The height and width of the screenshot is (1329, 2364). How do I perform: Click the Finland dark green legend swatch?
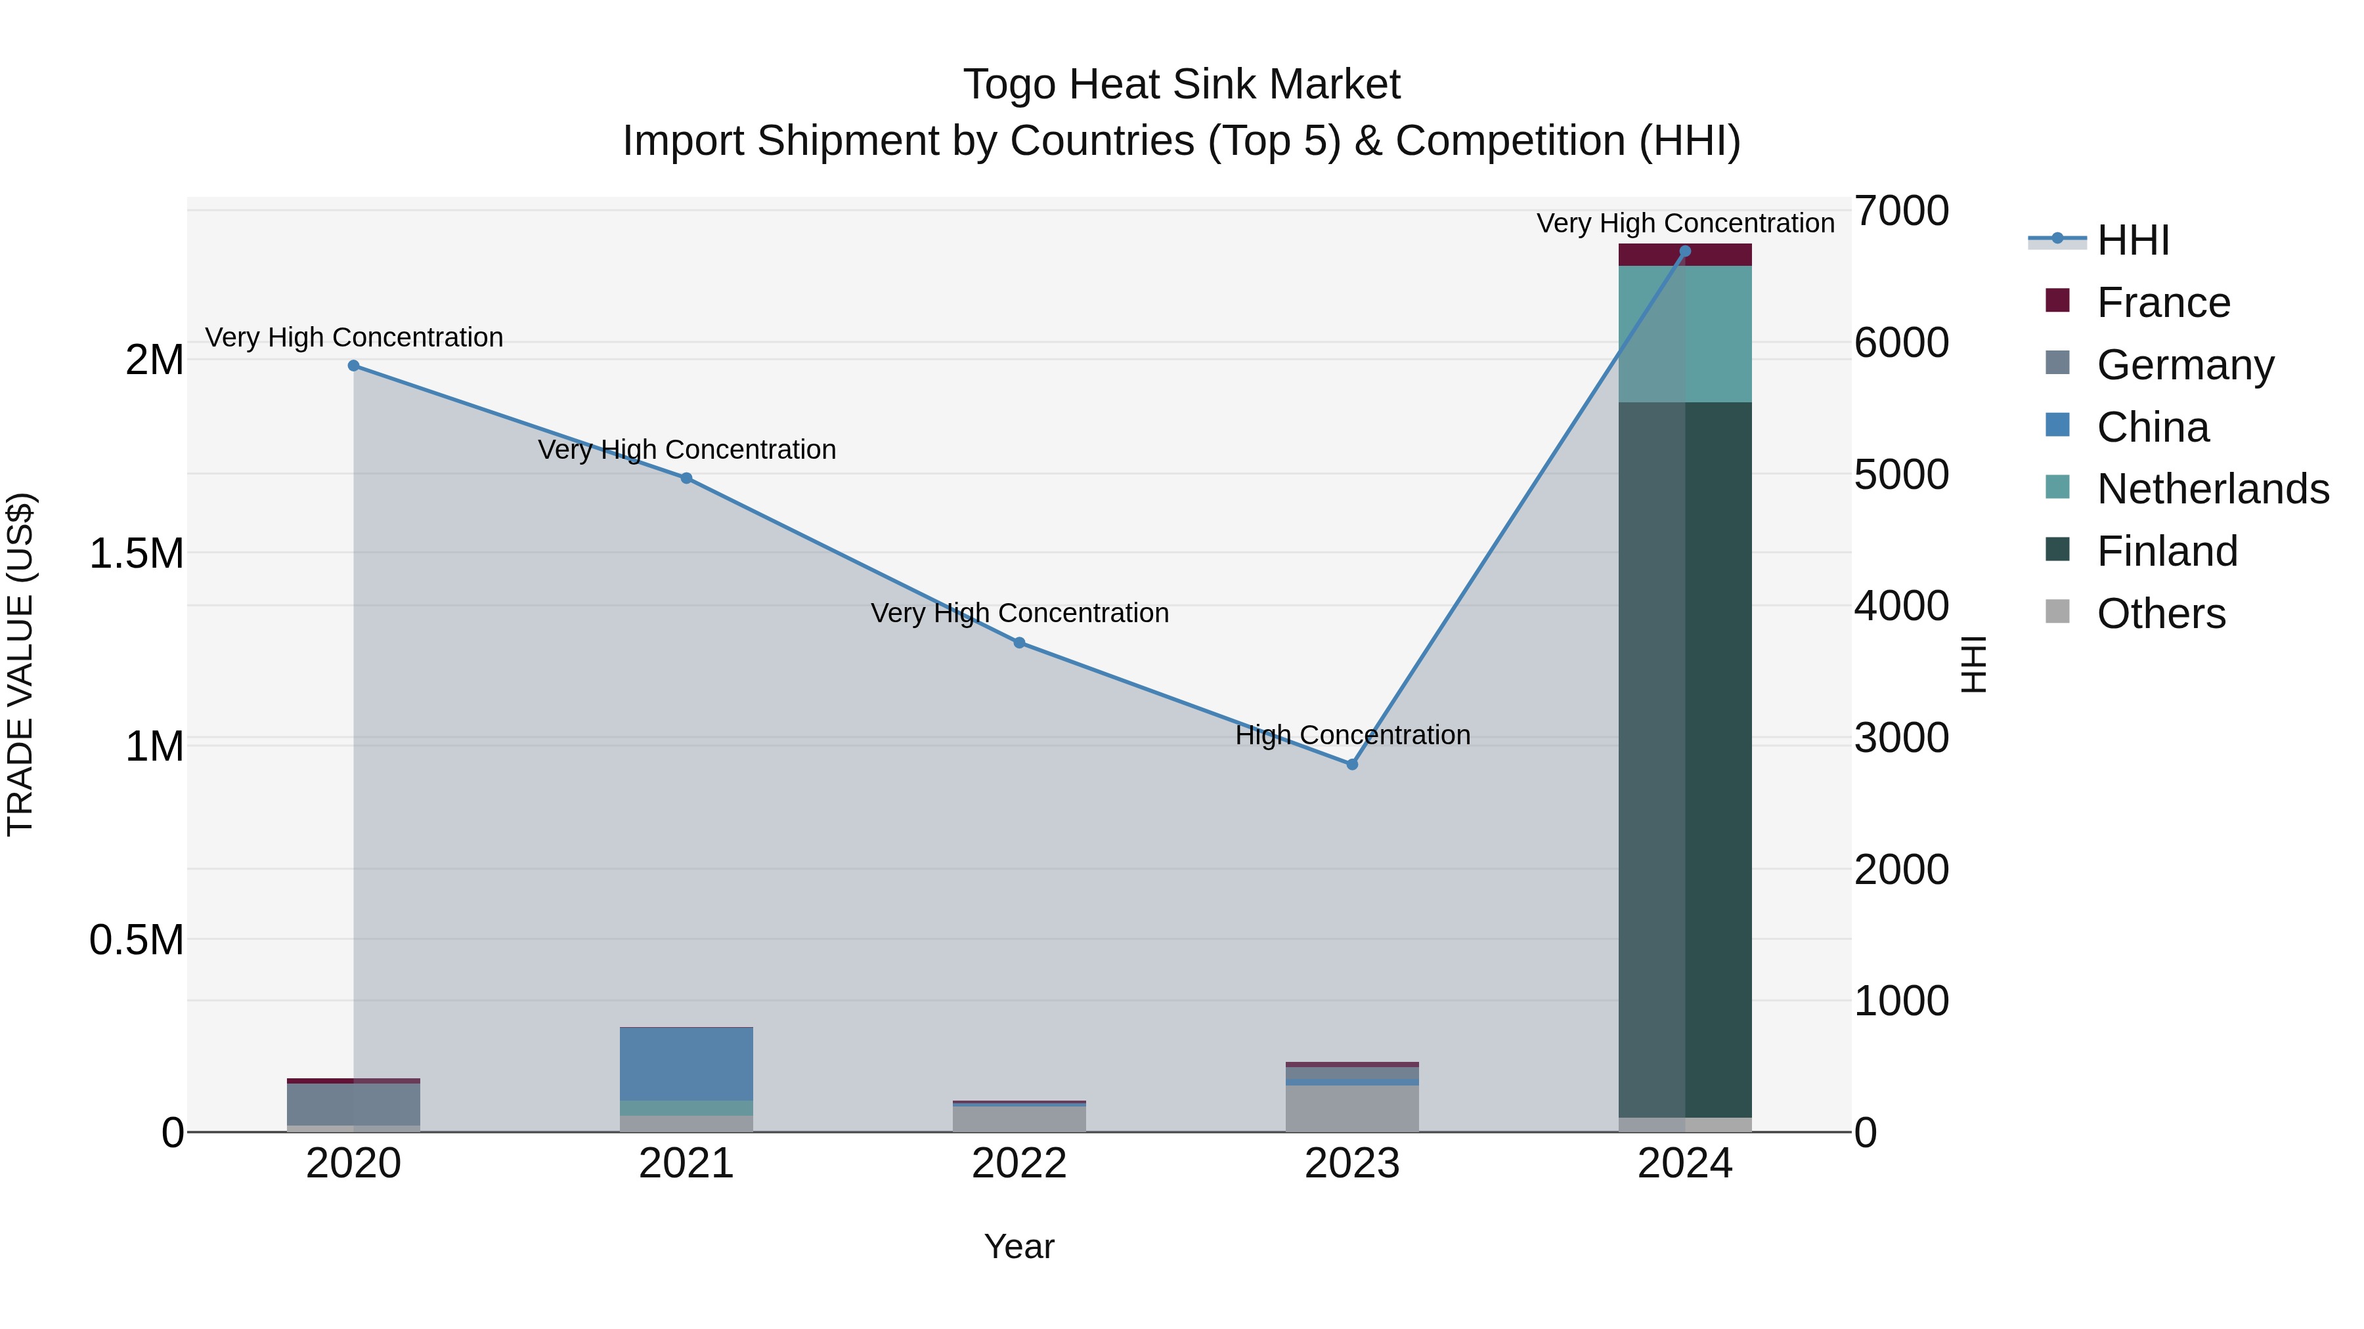[x=2057, y=549]
